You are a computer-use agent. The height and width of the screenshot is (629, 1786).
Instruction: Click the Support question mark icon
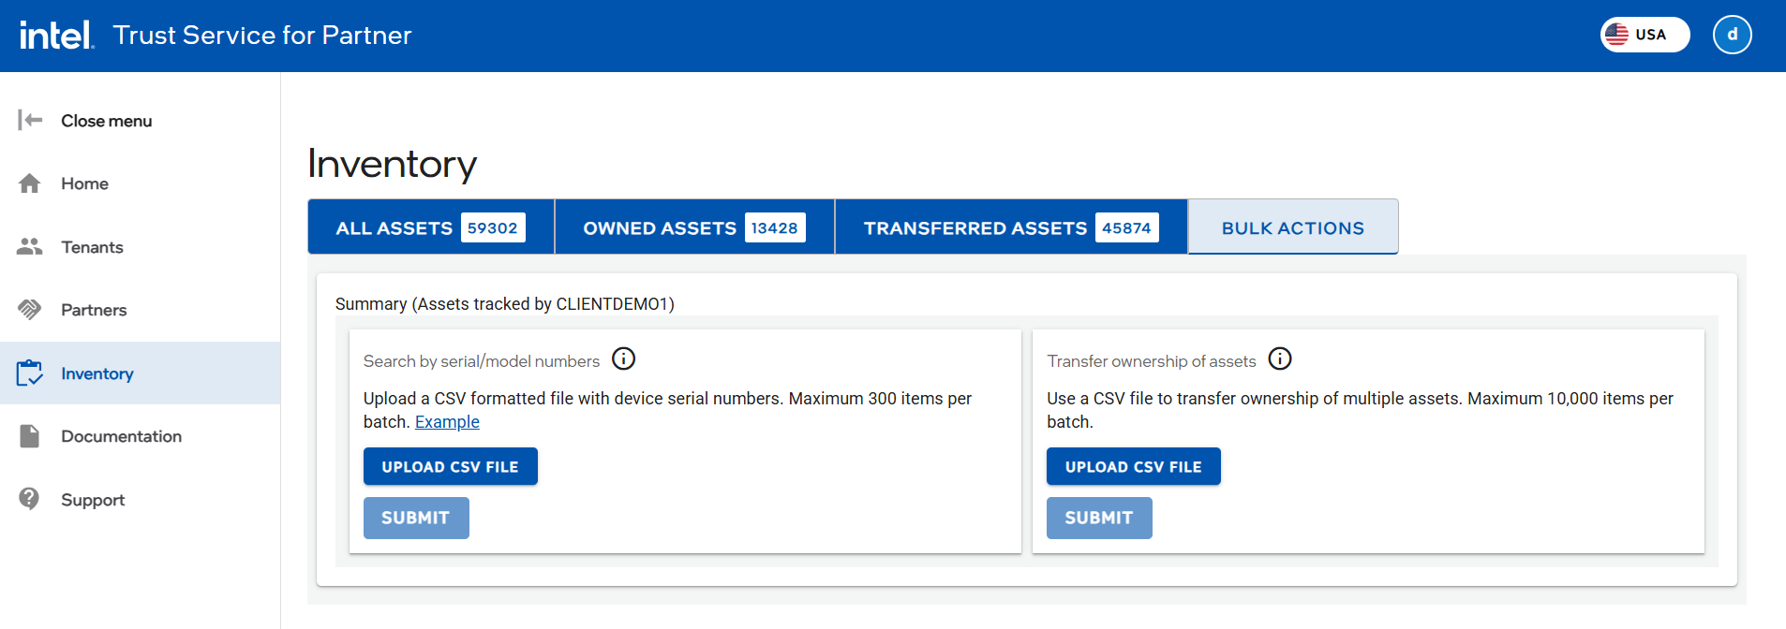[x=30, y=499]
